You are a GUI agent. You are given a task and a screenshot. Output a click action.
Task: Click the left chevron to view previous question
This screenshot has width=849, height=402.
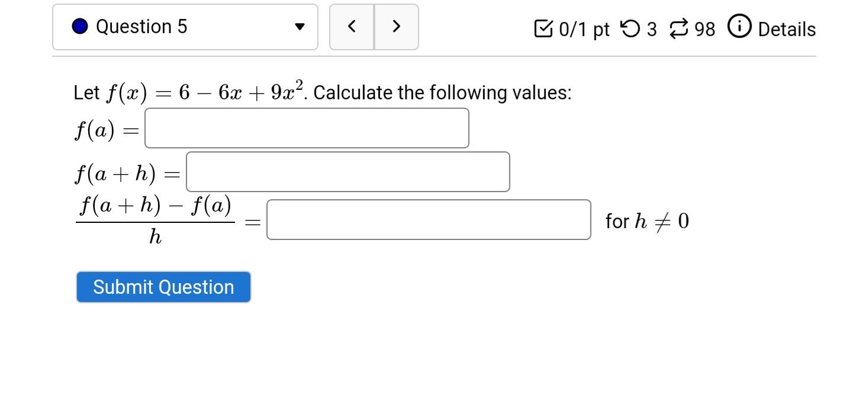(352, 27)
